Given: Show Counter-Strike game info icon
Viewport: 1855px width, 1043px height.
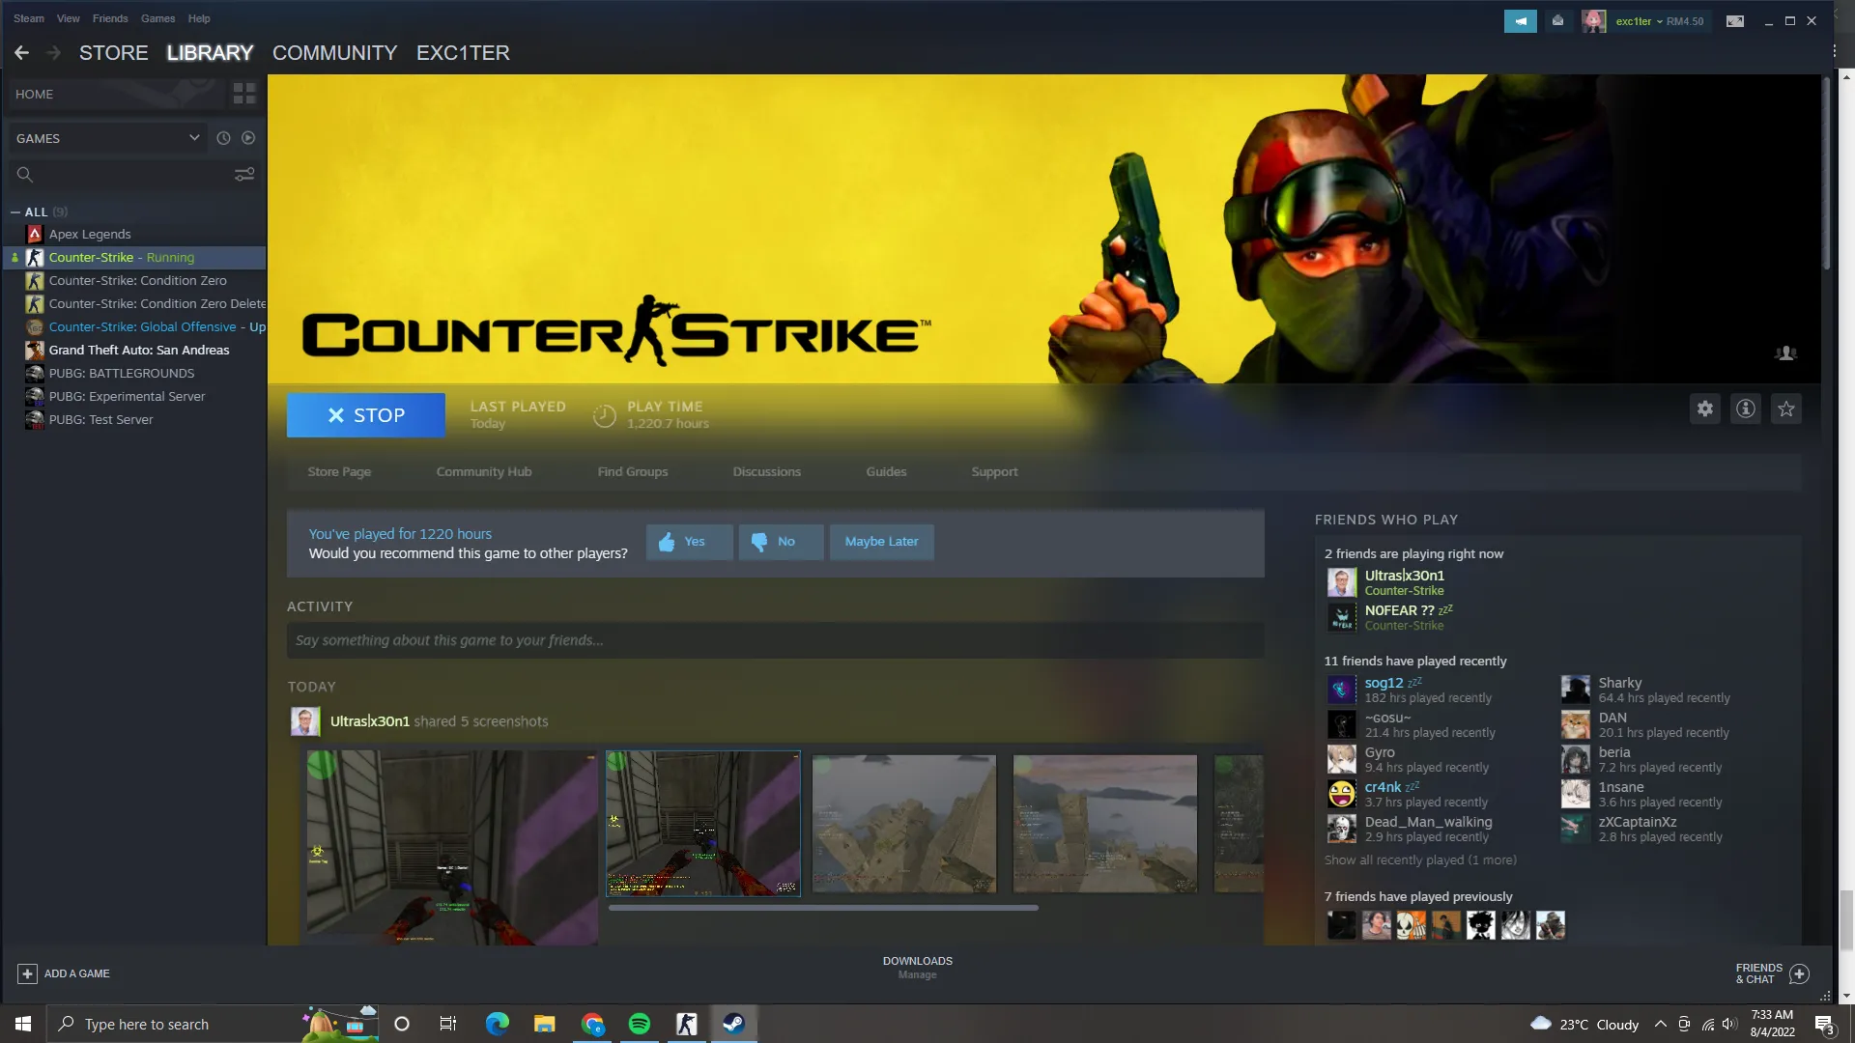Looking at the screenshot, I should point(1746,409).
